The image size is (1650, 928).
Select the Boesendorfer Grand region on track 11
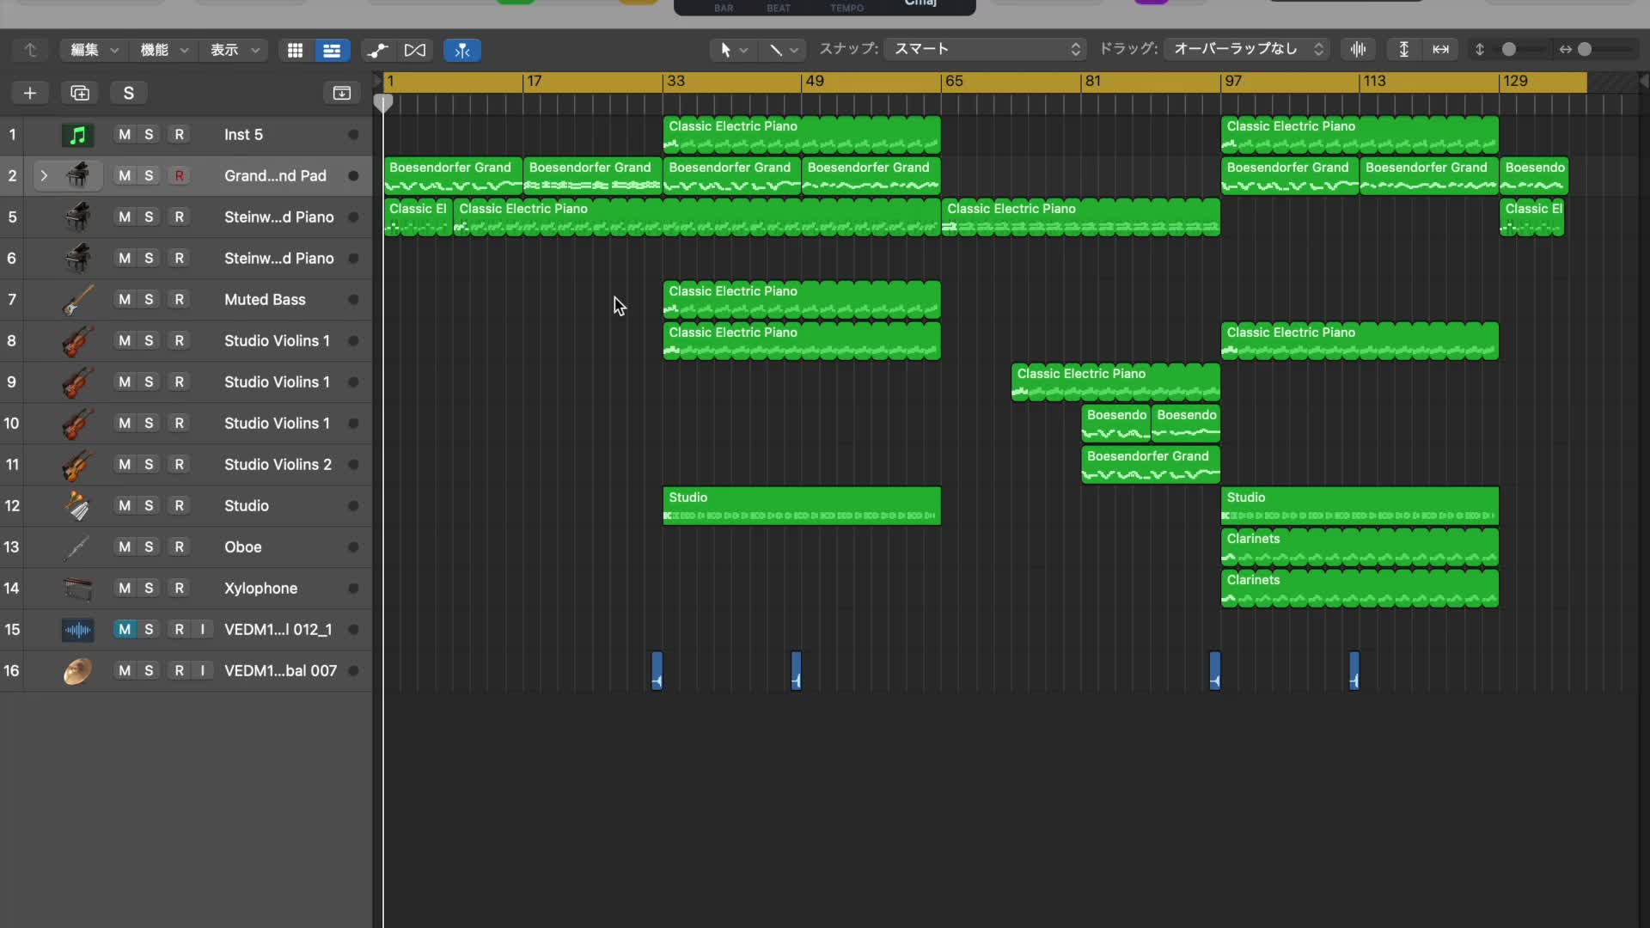(1151, 465)
